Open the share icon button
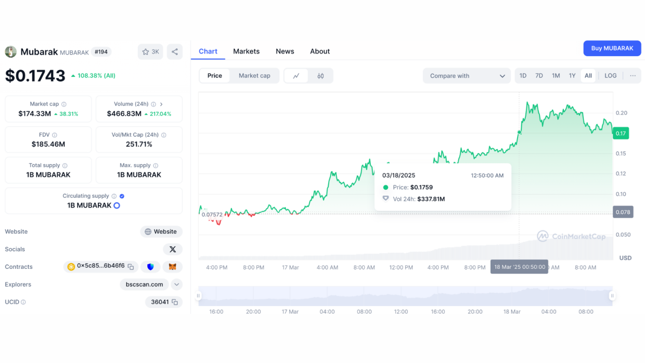The image size is (645, 363). (x=175, y=51)
